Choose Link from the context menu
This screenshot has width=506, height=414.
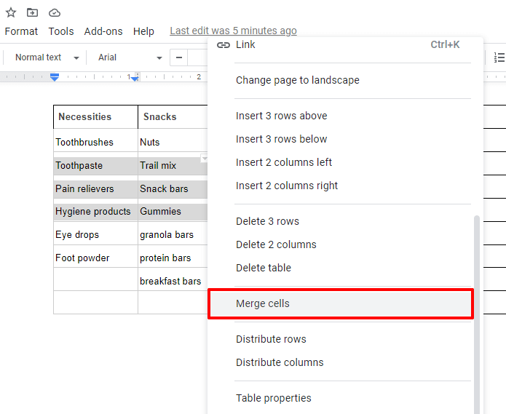(x=346, y=44)
